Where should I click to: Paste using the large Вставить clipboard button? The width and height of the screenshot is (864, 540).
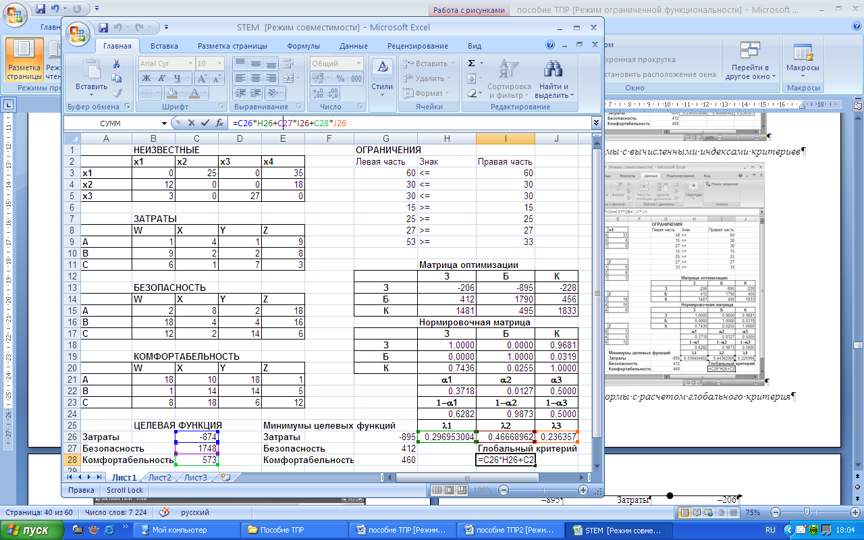[x=91, y=76]
